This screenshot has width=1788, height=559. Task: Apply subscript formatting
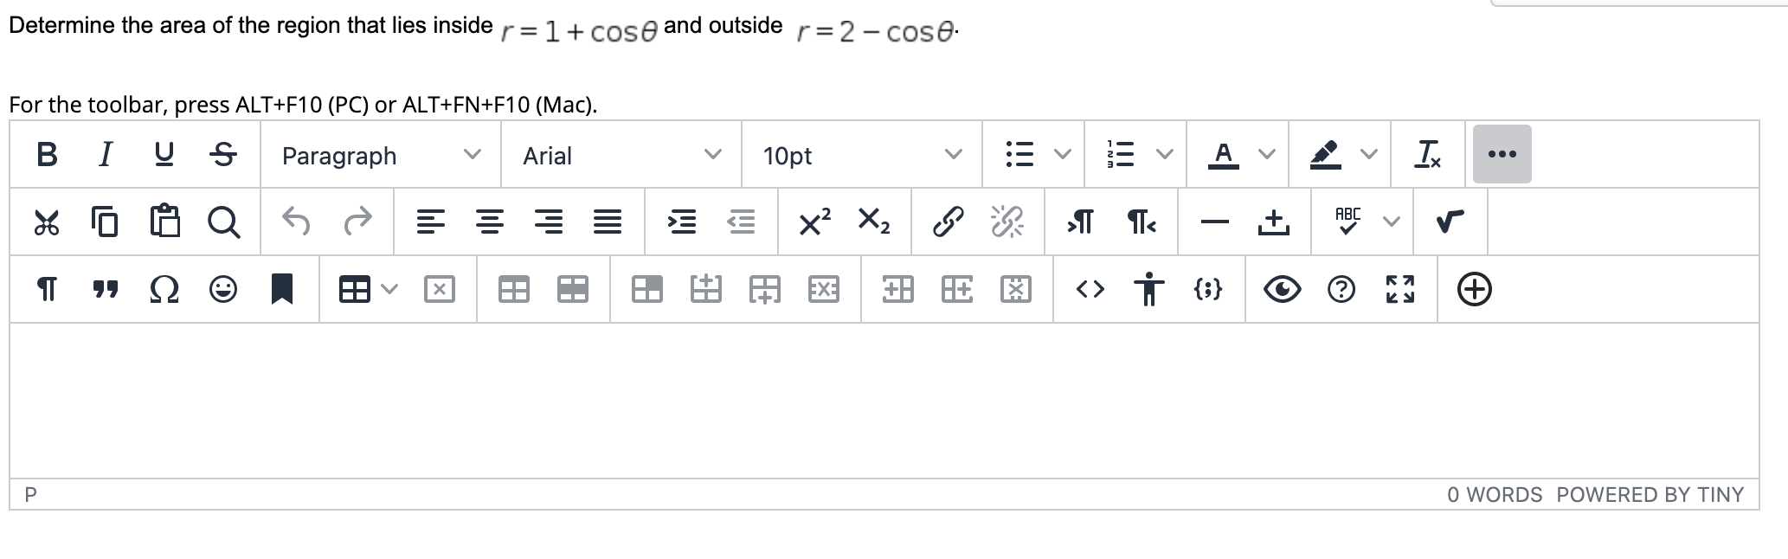[874, 222]
